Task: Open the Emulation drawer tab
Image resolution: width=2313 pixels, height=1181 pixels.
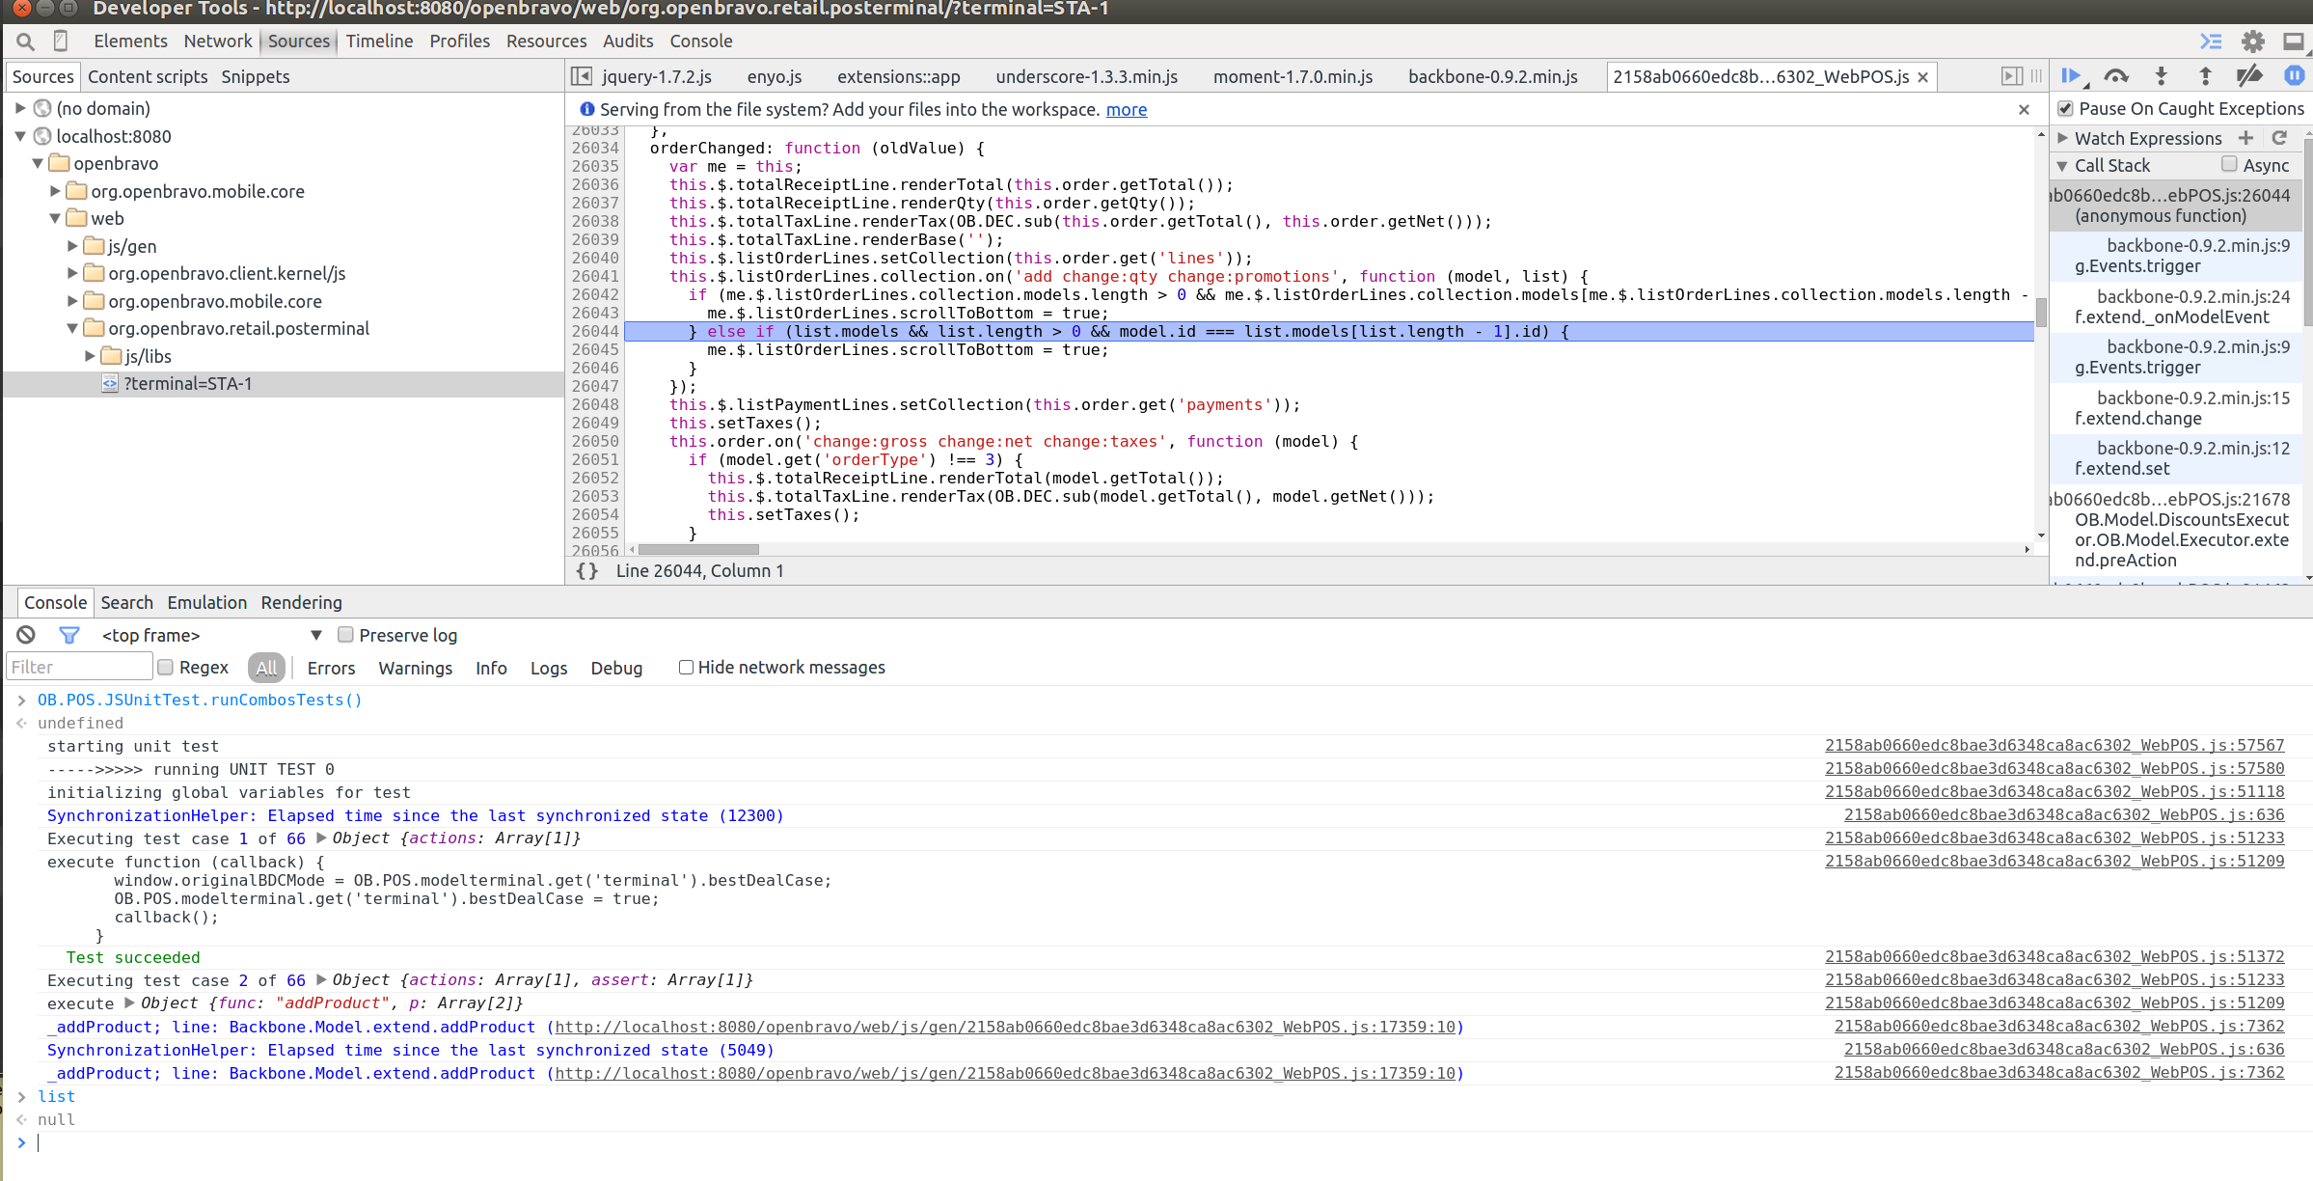Action: point(206,602)
